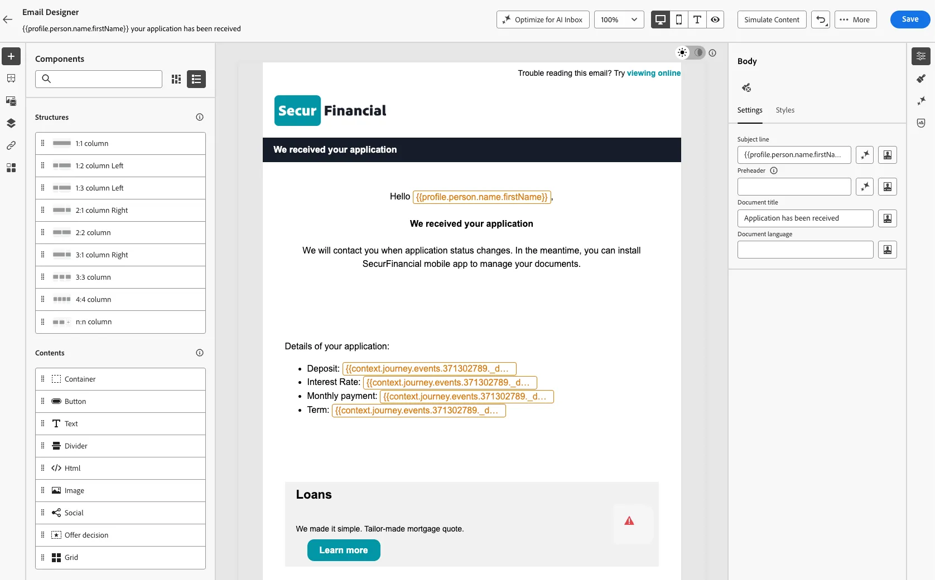The width and height of the screenshot is (935, 580).
Task: Save the email design
Action: click(x=910, y=20)
